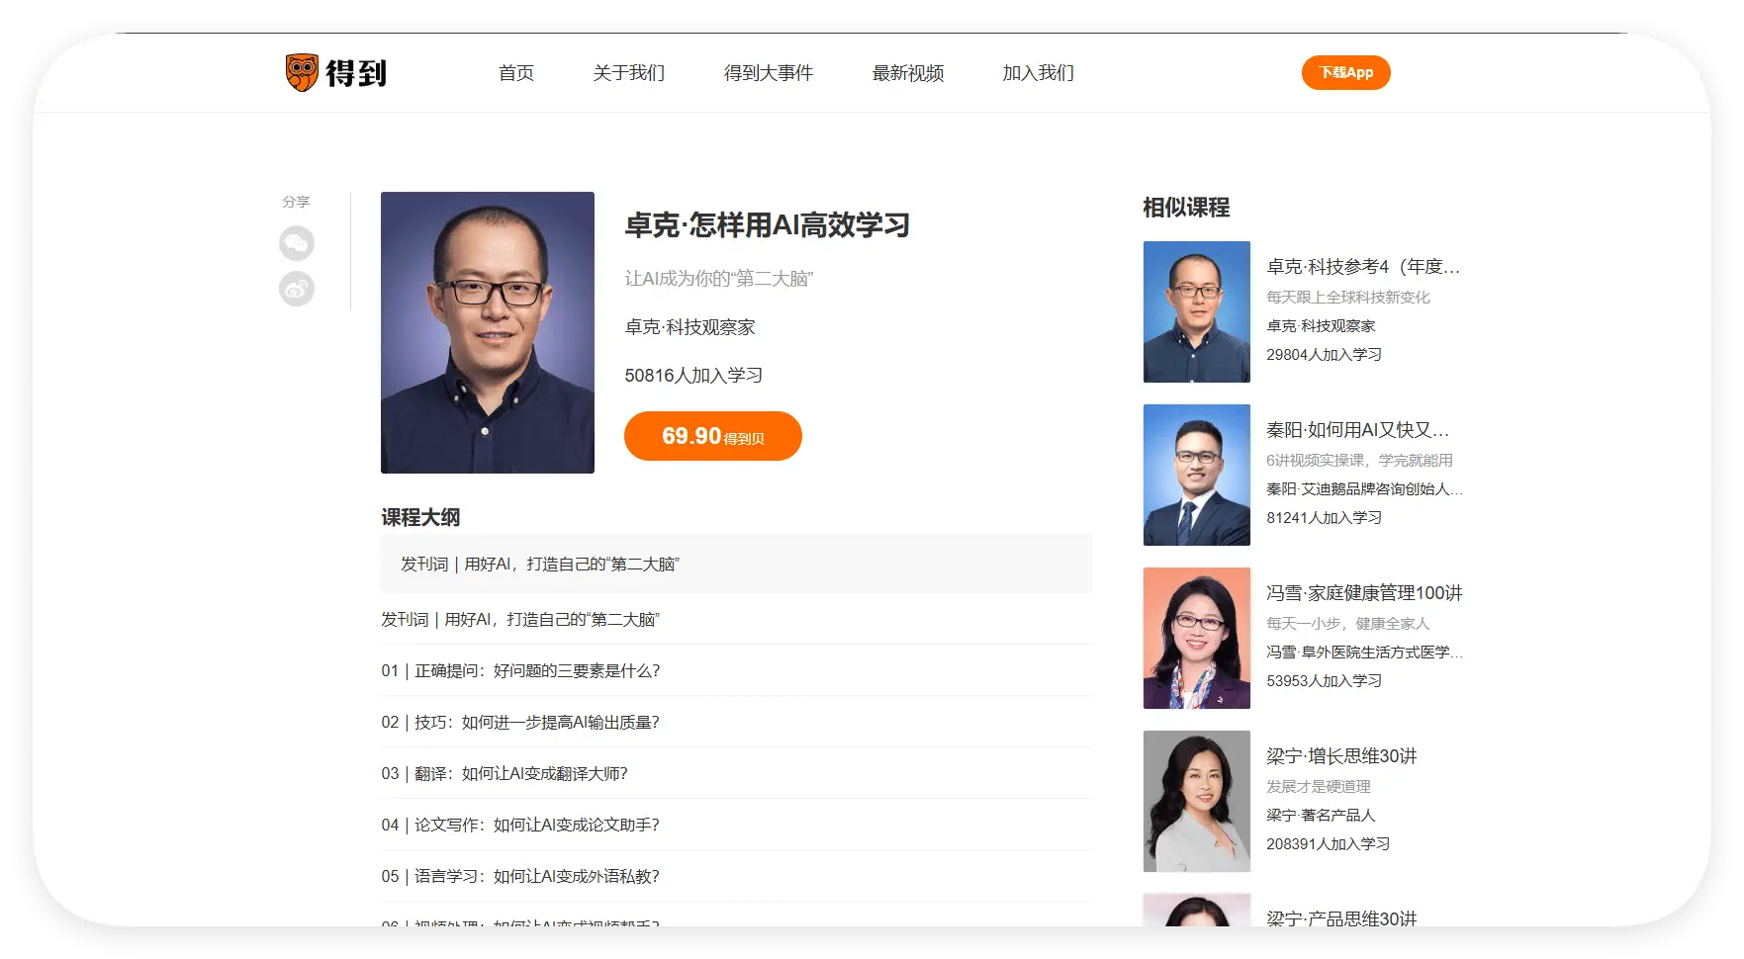Click 29804人加入学习 text
The height and width of the screenshot is (959, 1744).
(1325, 355)
